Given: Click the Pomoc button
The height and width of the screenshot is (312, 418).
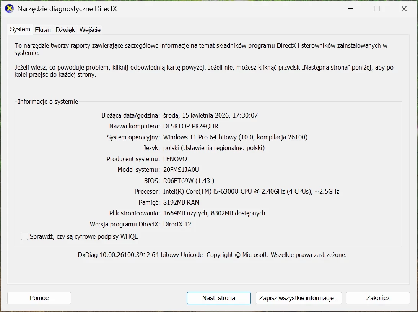Looking at the screenshot, I should (x=39, y=298).
